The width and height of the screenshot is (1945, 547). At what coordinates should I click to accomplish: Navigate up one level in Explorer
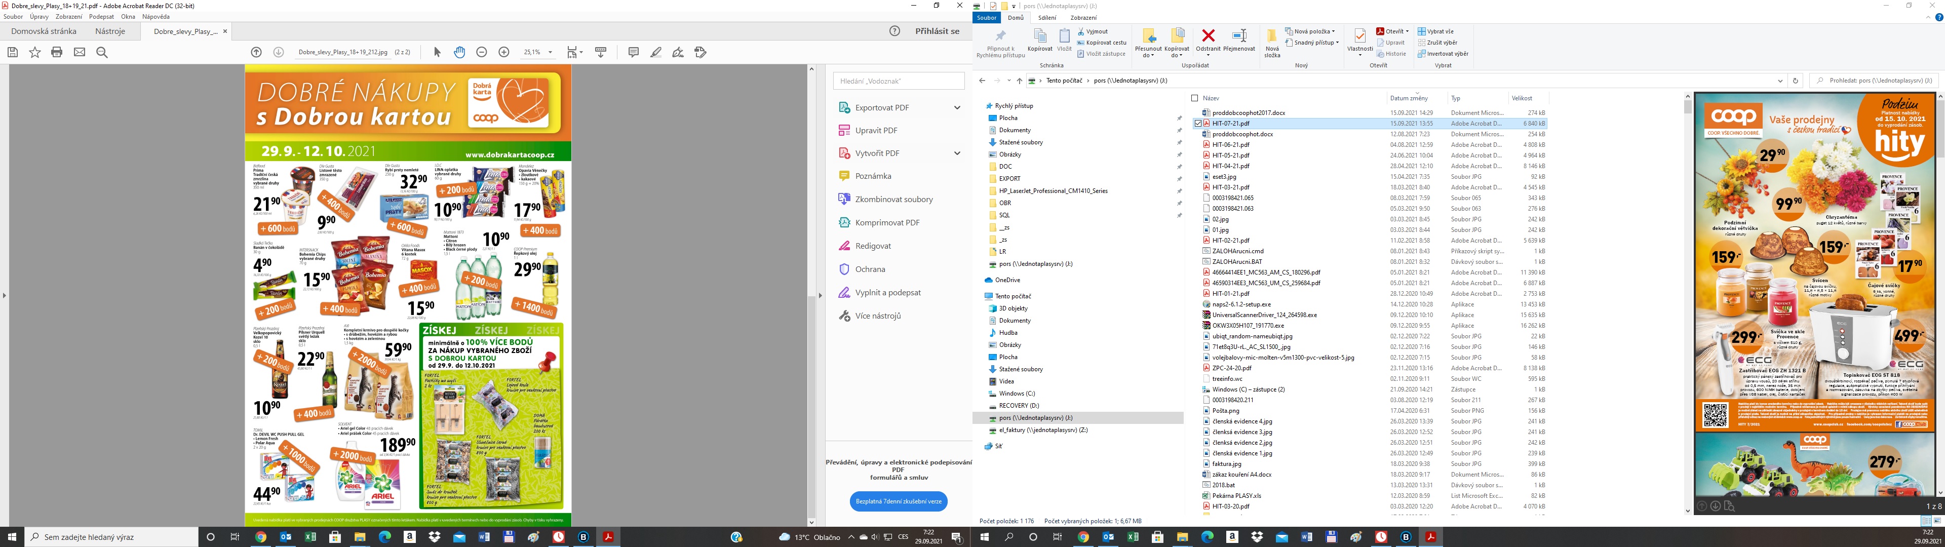1019,81
